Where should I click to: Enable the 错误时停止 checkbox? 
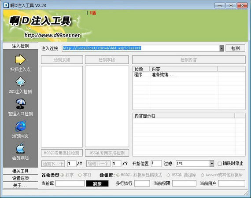pos(220,164)
